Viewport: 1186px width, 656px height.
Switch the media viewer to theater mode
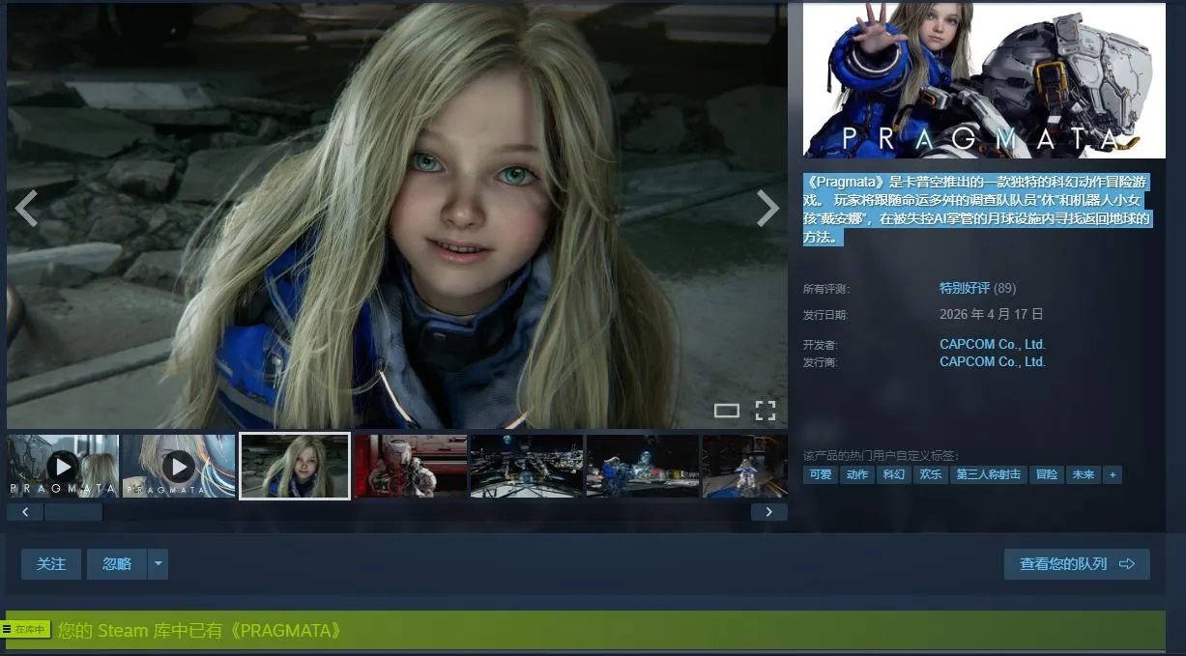(726, 411)
